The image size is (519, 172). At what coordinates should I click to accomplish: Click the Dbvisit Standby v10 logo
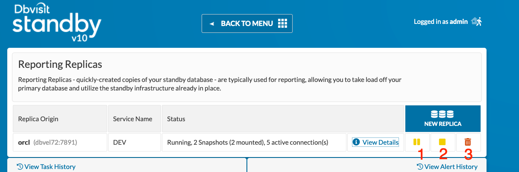[56, 22]
